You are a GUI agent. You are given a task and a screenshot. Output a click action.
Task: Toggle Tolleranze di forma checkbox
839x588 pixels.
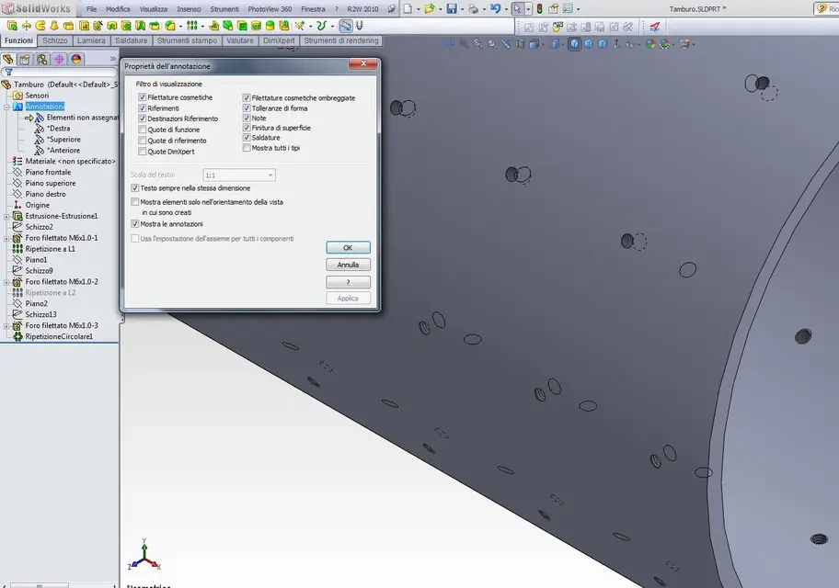pos(247,108)
